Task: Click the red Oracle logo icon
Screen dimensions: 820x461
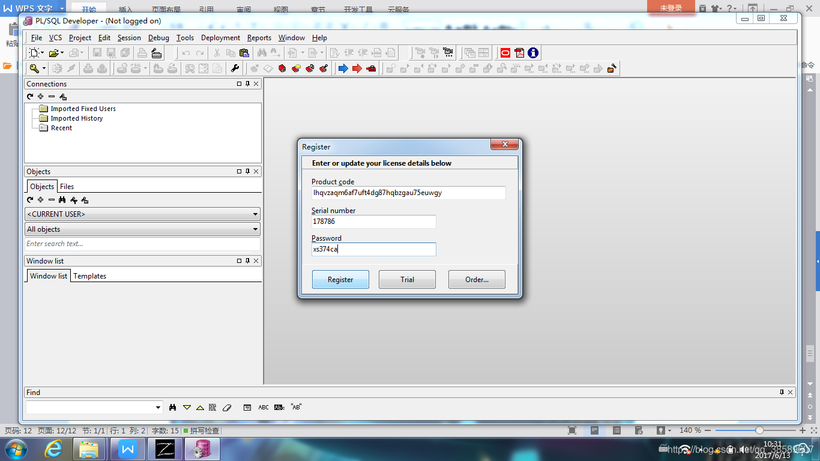Action: pyautogui.click(x=505, y=53)
